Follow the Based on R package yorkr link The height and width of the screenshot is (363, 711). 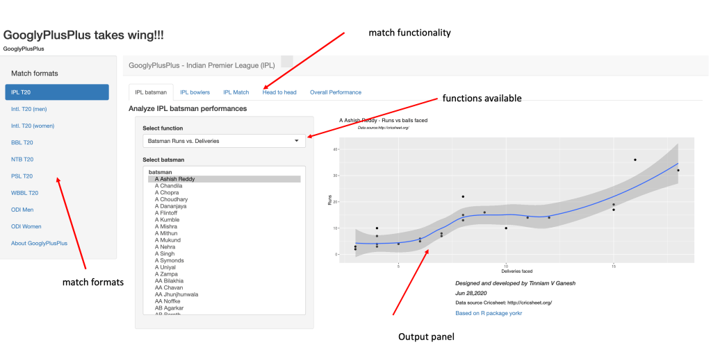tap(488, 313)
